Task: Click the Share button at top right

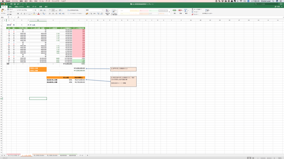Action: click(x=277, y=7)
